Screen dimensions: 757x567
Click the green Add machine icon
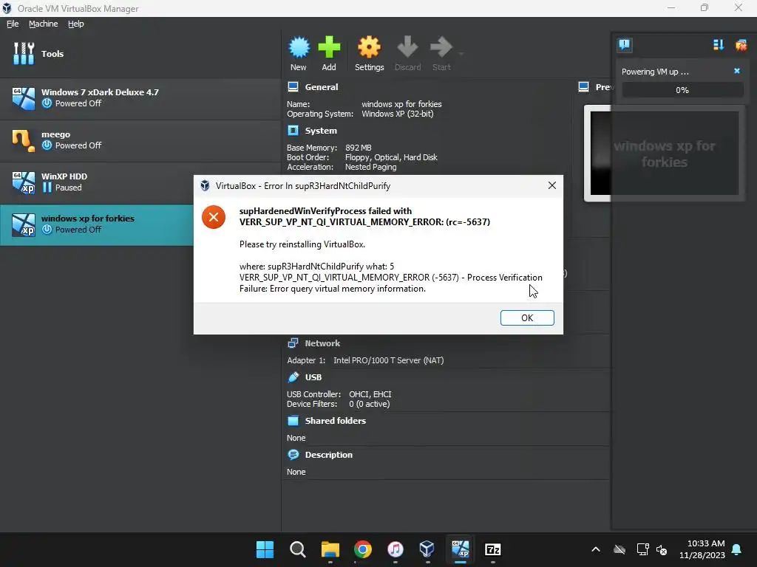(x=329, y=47)
